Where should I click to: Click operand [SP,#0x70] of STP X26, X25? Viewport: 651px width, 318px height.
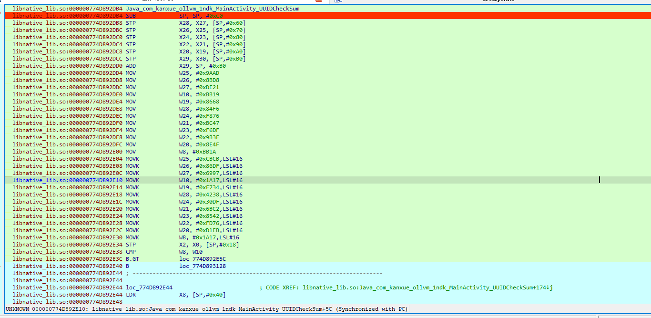(x=230, y=30)
